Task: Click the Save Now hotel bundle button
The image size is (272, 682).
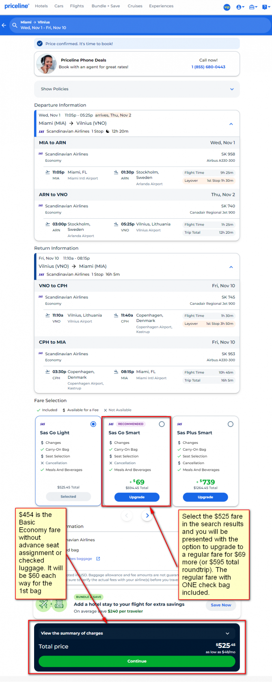Action: tap(221, 605)
